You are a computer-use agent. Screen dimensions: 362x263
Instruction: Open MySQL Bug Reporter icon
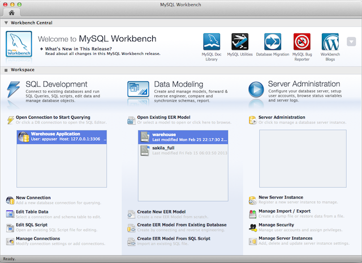[x=301, y=42]
